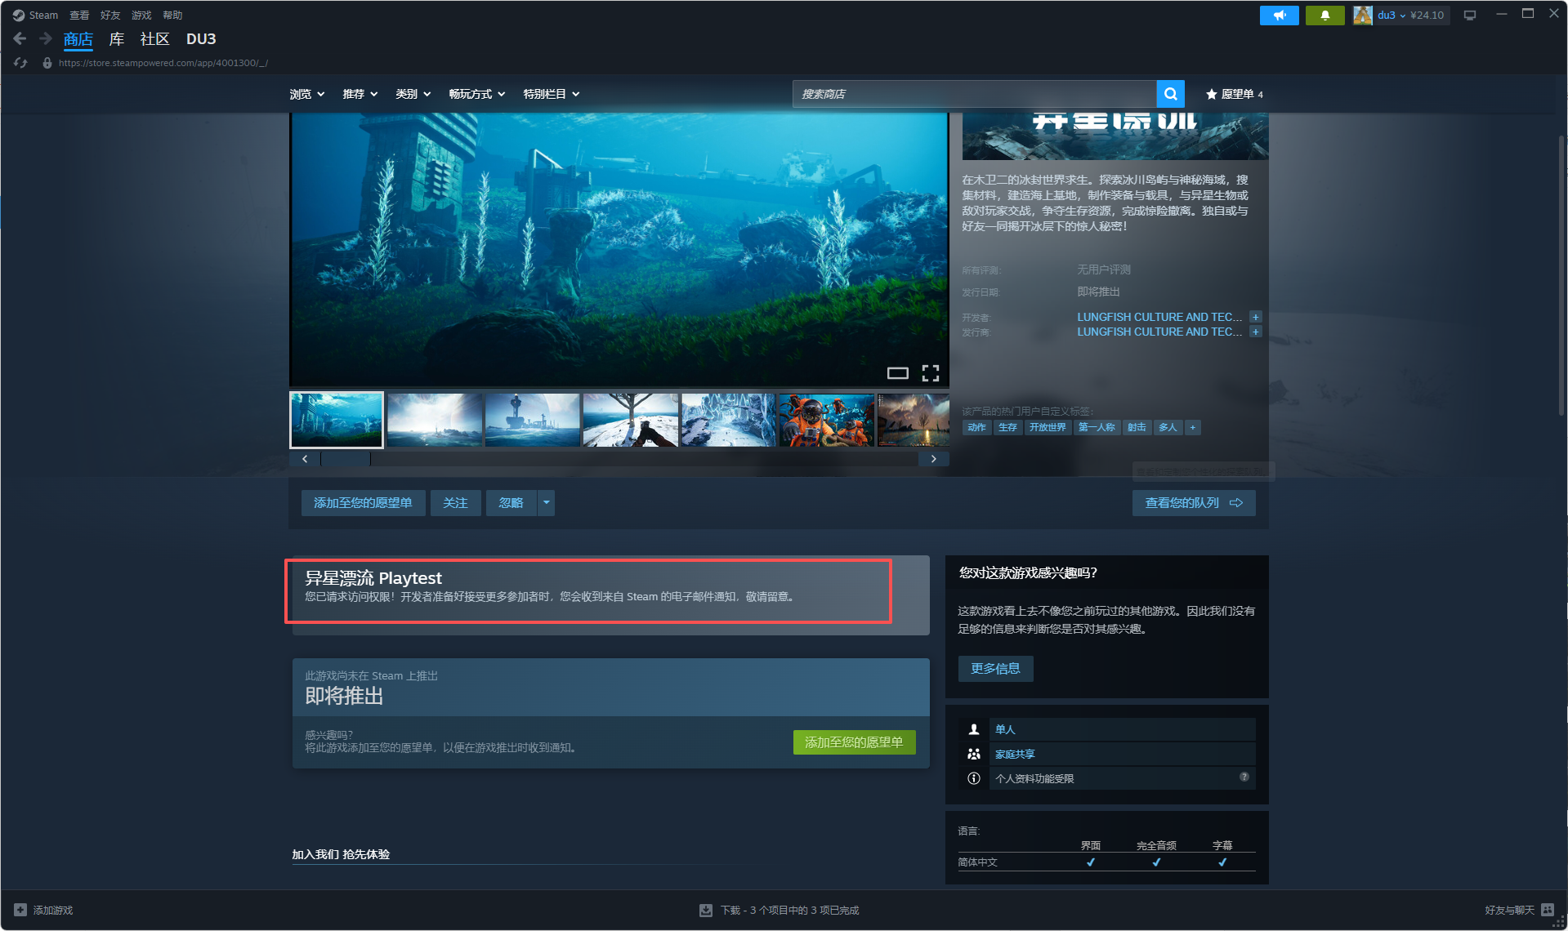Open the announcements megaphone icon

(1279, 15)
